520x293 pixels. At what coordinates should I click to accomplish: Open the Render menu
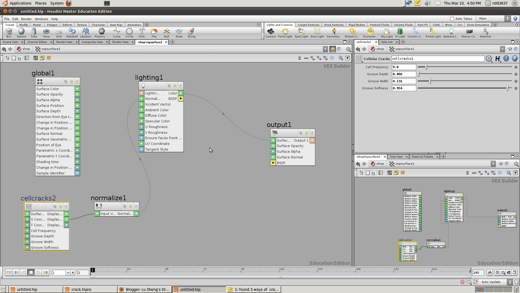pos(27,19)
